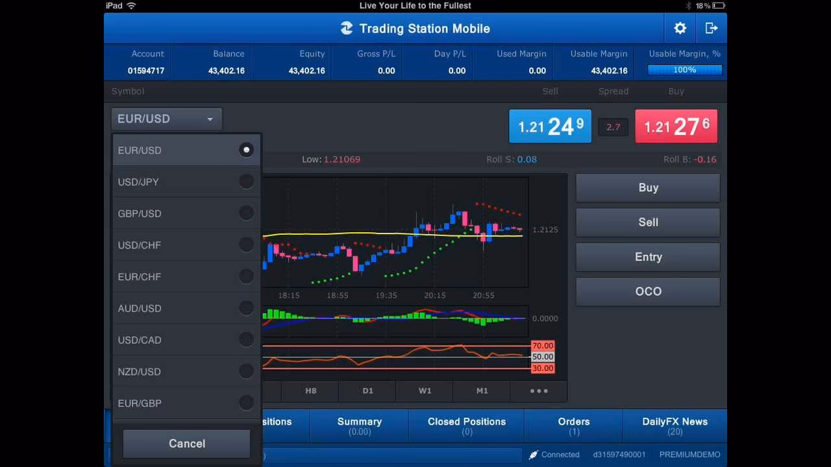Tap the Sell order button

[x=648, y=222]
